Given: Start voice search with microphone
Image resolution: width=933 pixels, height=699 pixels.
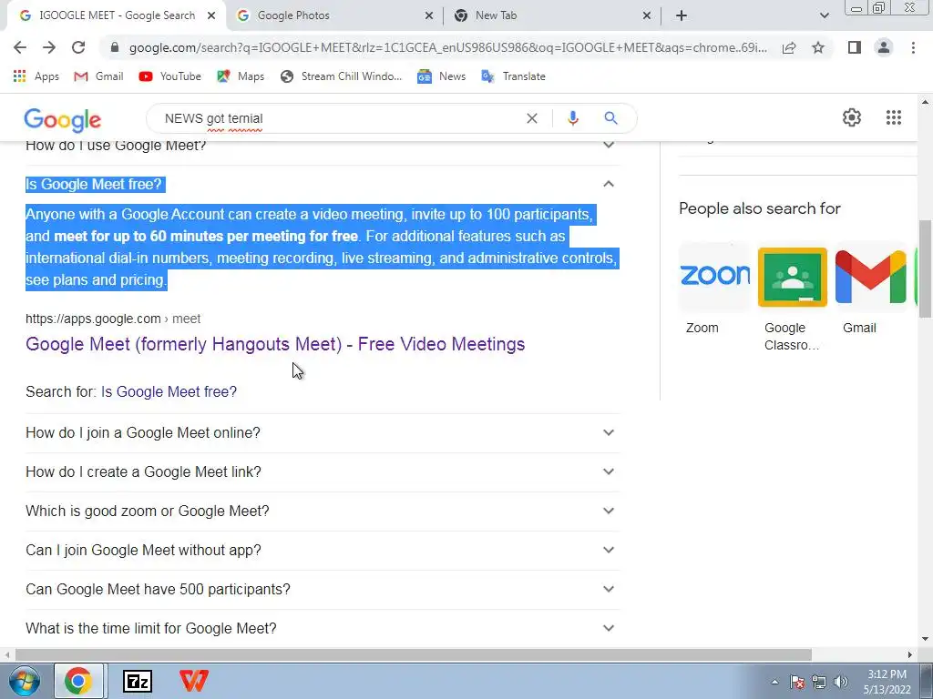Looking at the screenshot, I should pyautogui.click(x=573, y=118).
